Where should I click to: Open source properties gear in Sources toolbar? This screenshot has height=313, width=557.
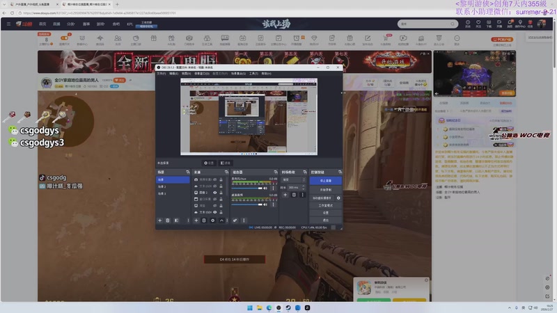click(213, 220)
